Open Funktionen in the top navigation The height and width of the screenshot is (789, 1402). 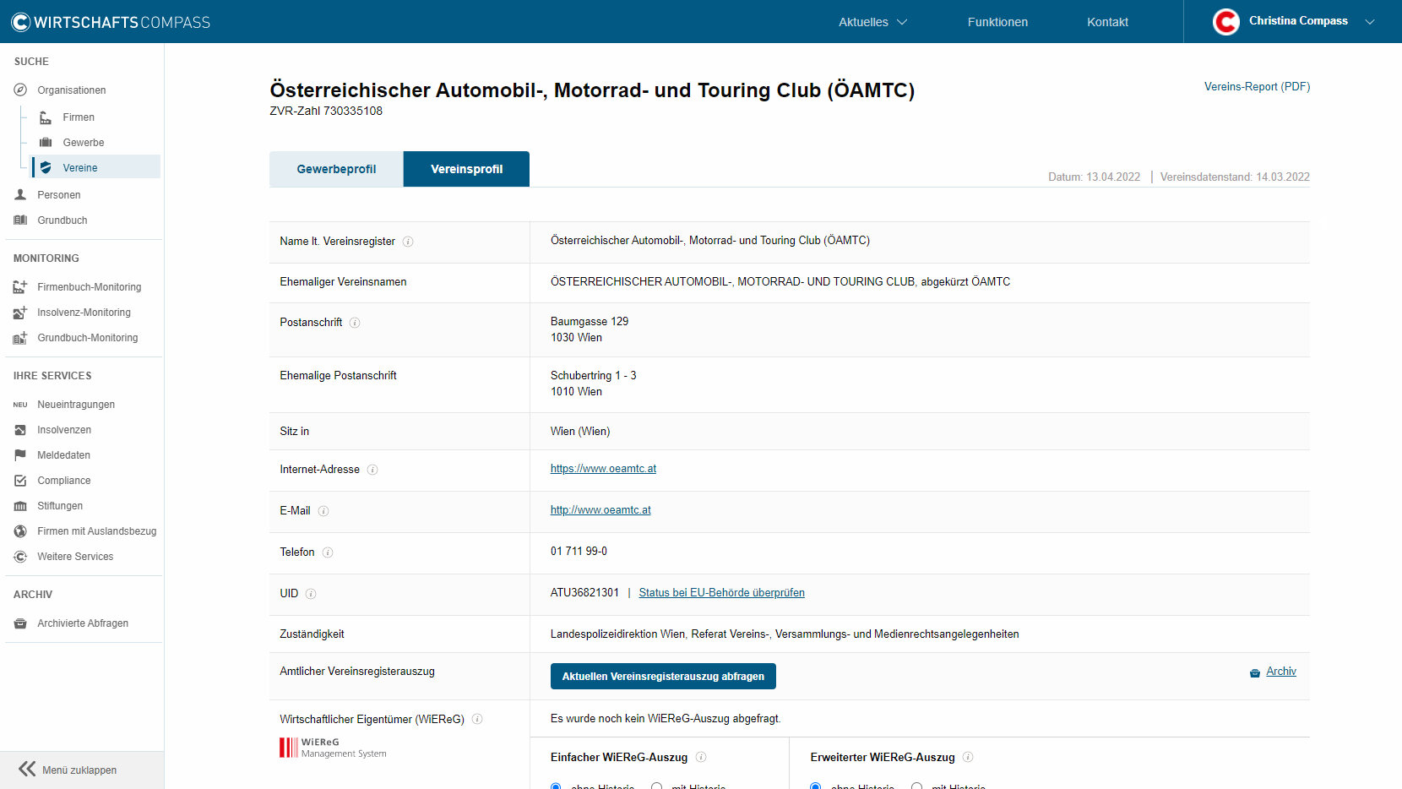pos(997,22)
